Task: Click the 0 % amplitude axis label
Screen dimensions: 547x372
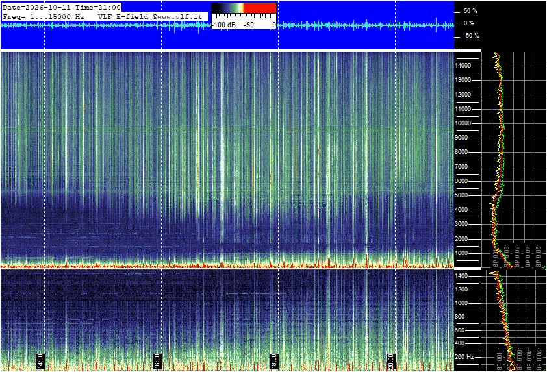Action: click(x=468, y=23)
